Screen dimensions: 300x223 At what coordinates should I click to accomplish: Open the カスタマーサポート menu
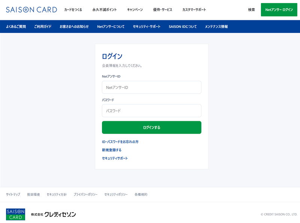coord(194,10)
